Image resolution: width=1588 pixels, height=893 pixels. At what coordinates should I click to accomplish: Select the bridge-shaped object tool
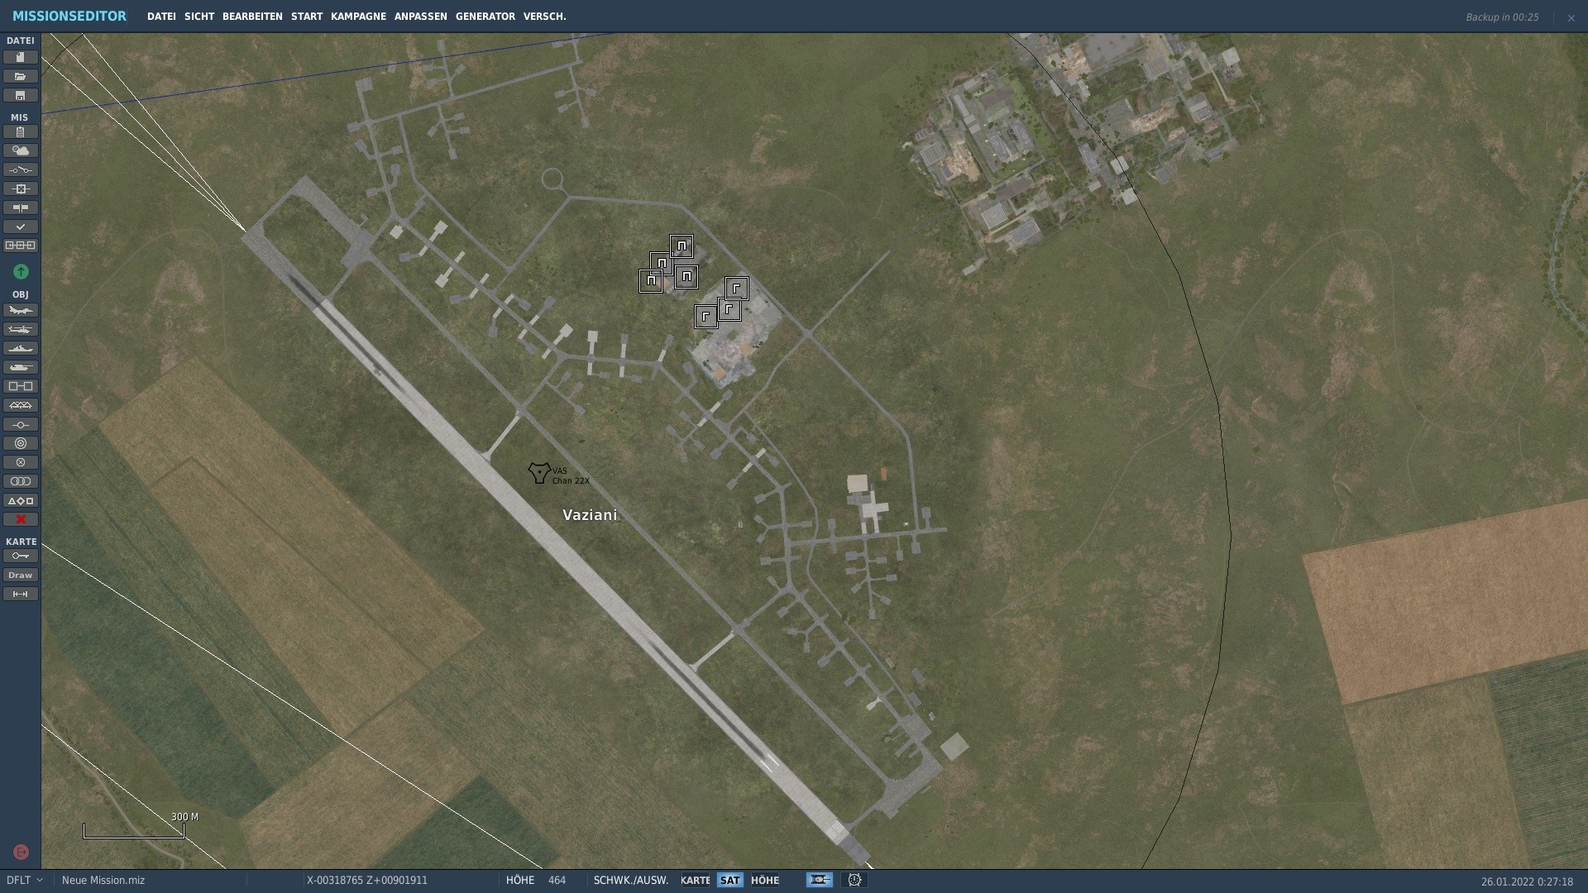point(21,406)
